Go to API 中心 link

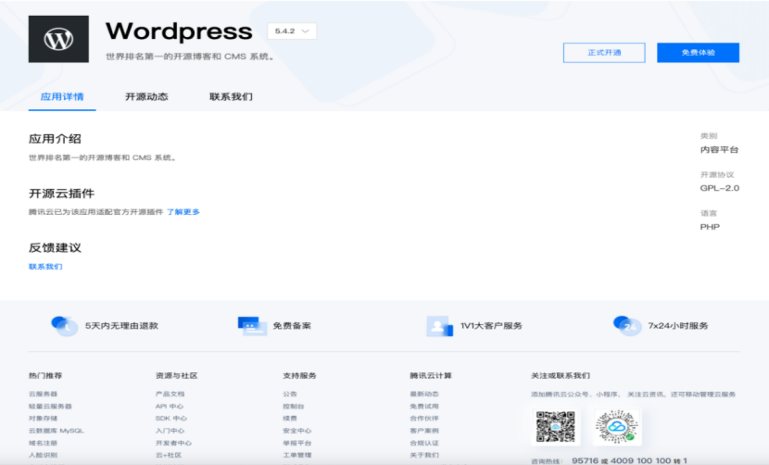[x=170, y=406]
